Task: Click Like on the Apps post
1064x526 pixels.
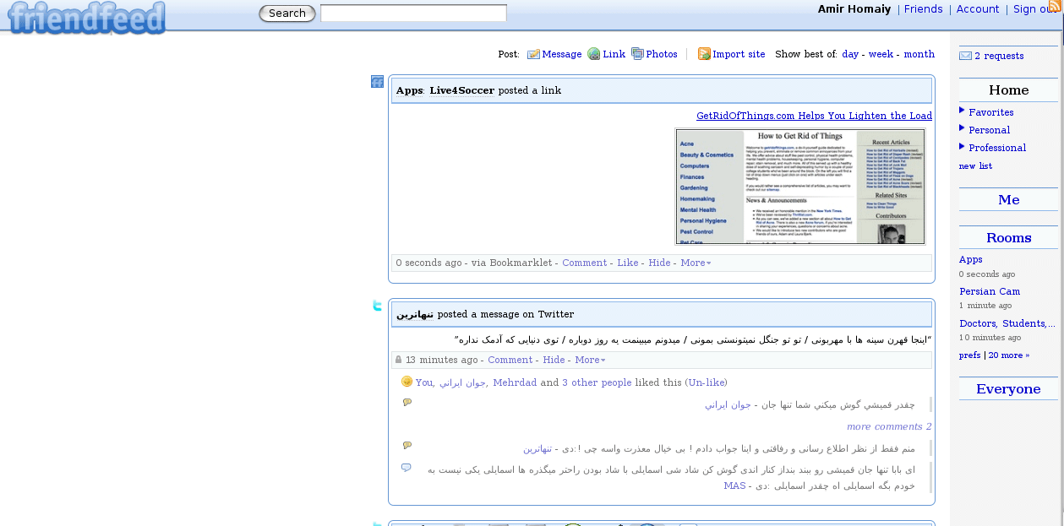Action: [627, 263]
